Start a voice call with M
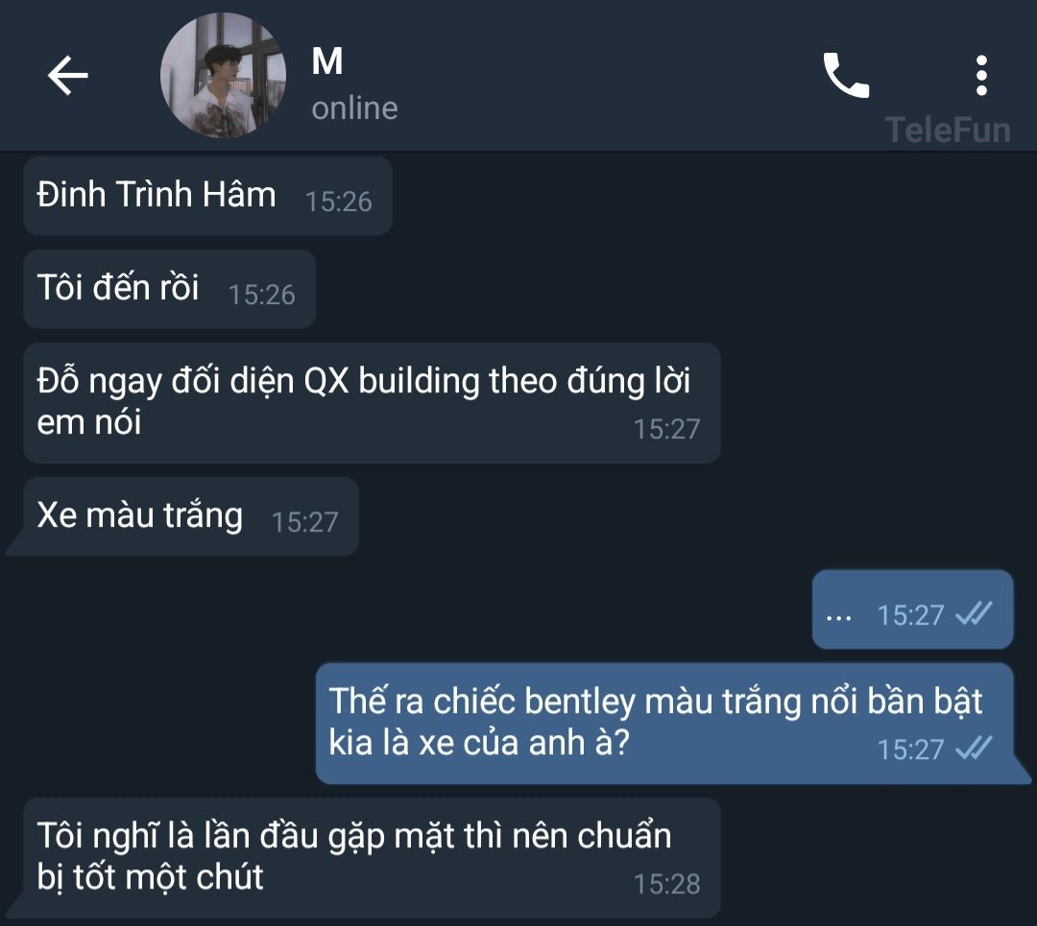Viewport: 1037px width, 926px height. click(x=846, y=76)
